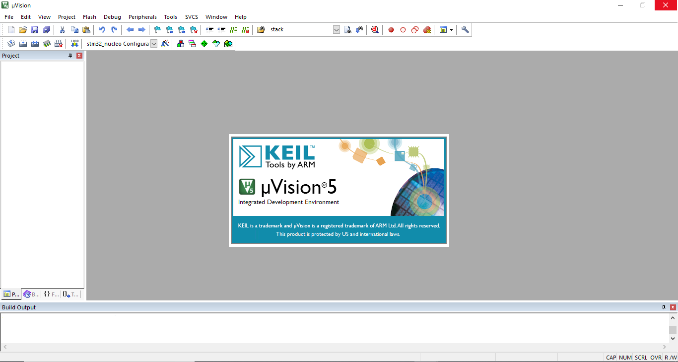Screen dimensions: 678x362
Task: Start a debug session with the d-magnifier icon
Action: click(375, 29)
